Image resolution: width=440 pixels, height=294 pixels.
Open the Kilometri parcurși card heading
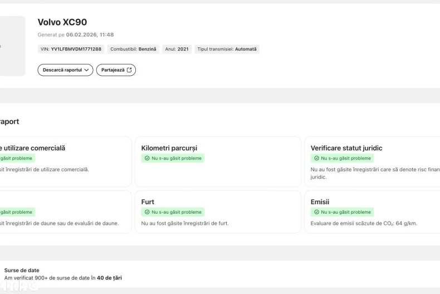169,148
